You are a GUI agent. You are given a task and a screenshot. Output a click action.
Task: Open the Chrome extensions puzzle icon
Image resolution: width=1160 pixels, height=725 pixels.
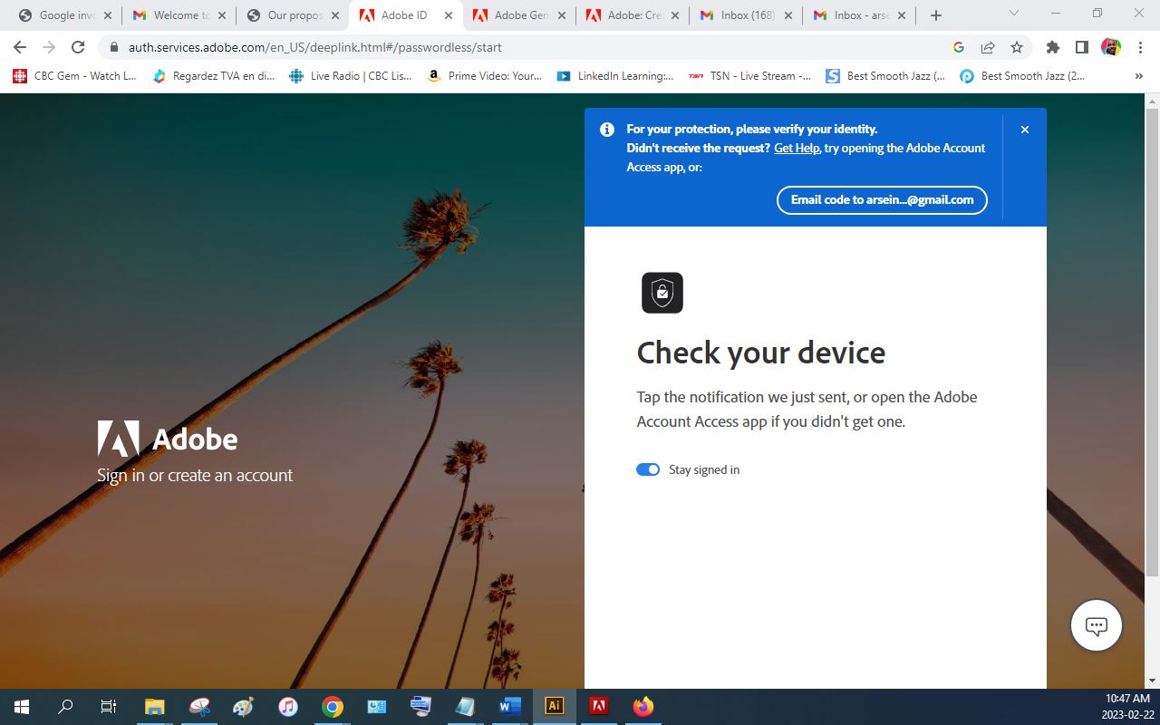pyautogui.click(x=1052, y=47)
